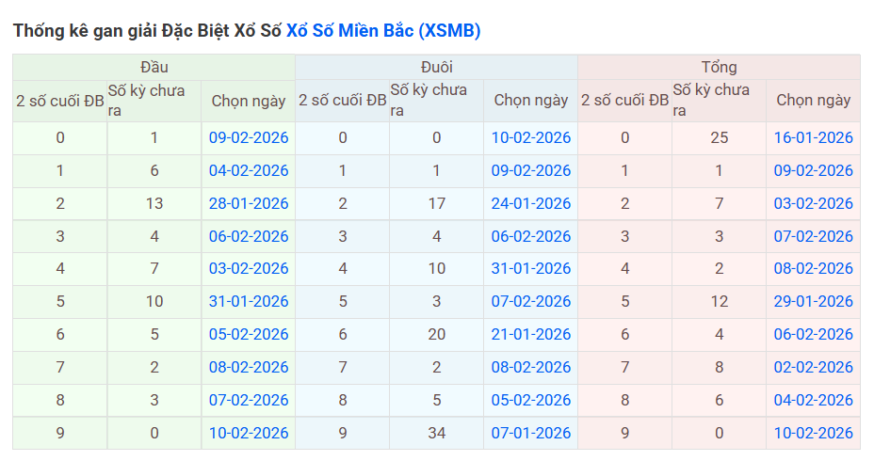Click the Đầu section header

point(154,67)
